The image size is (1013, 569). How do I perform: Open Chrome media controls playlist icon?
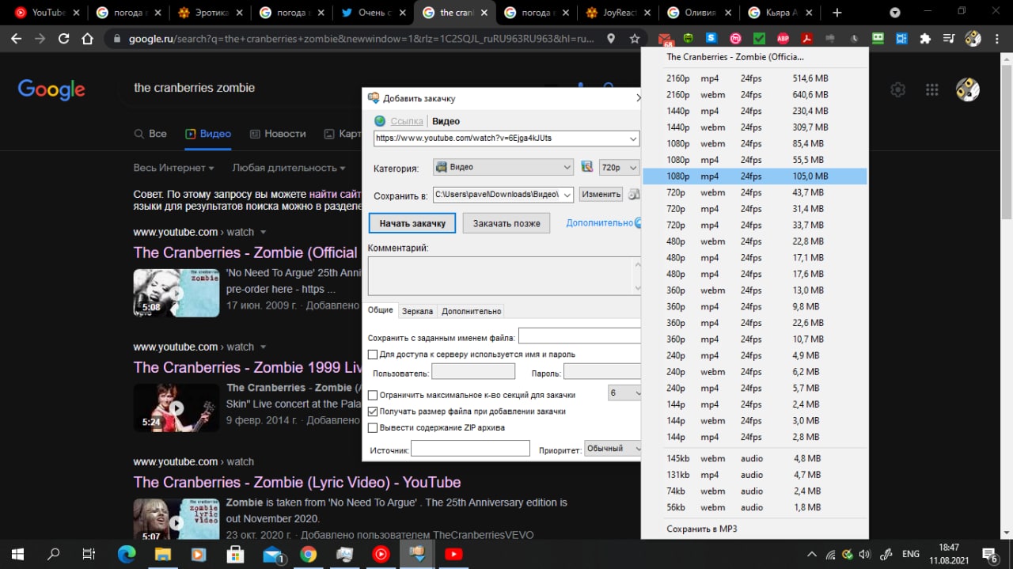click(949, 39)
